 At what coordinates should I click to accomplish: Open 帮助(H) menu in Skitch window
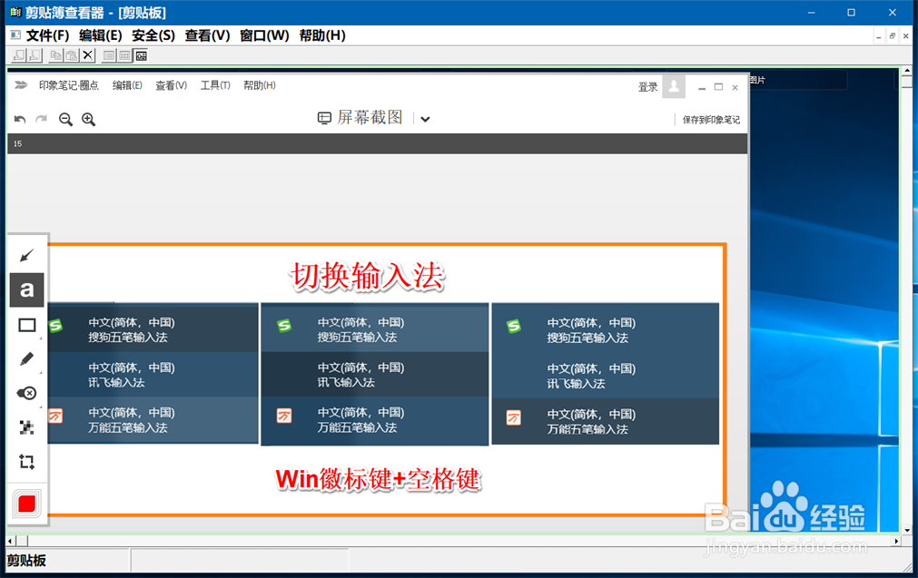point(260,85)
